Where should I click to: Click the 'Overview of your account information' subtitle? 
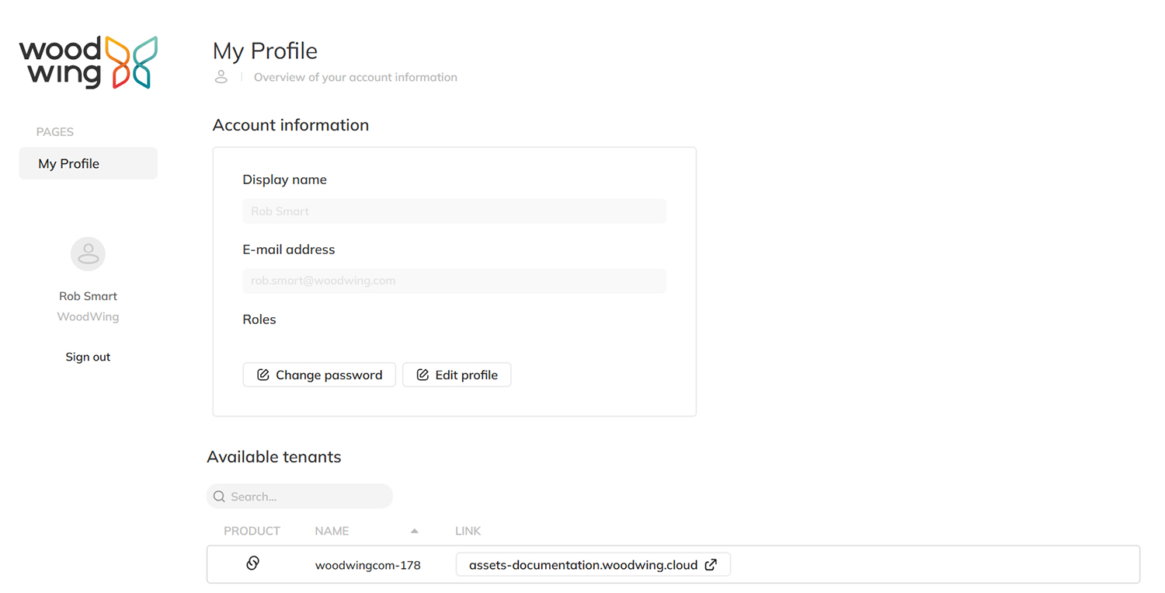pyautogui.click(x=356, y=77)
